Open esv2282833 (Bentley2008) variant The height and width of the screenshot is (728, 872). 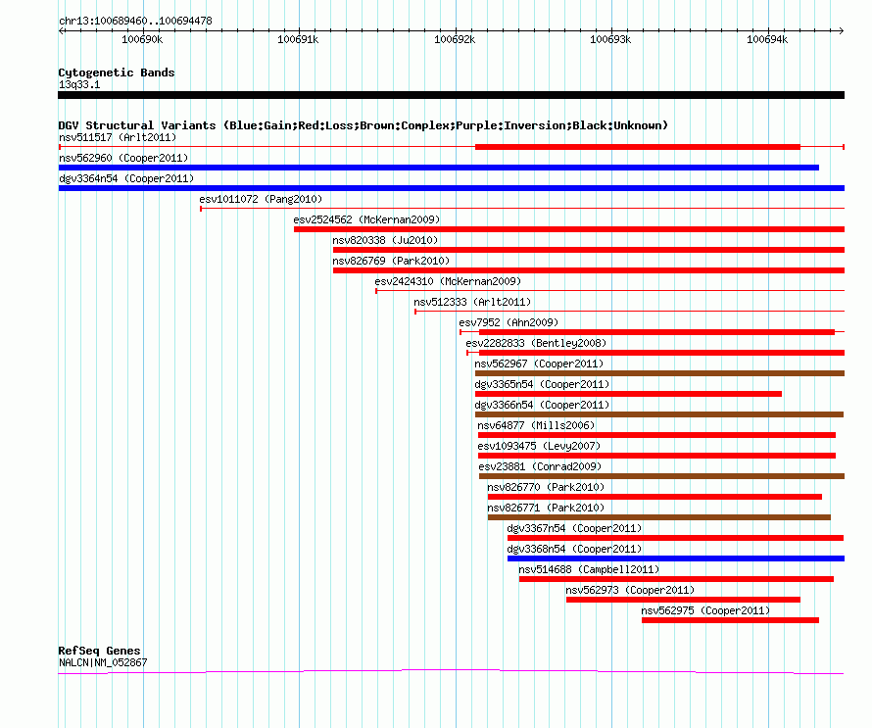[x=536, y=343]
